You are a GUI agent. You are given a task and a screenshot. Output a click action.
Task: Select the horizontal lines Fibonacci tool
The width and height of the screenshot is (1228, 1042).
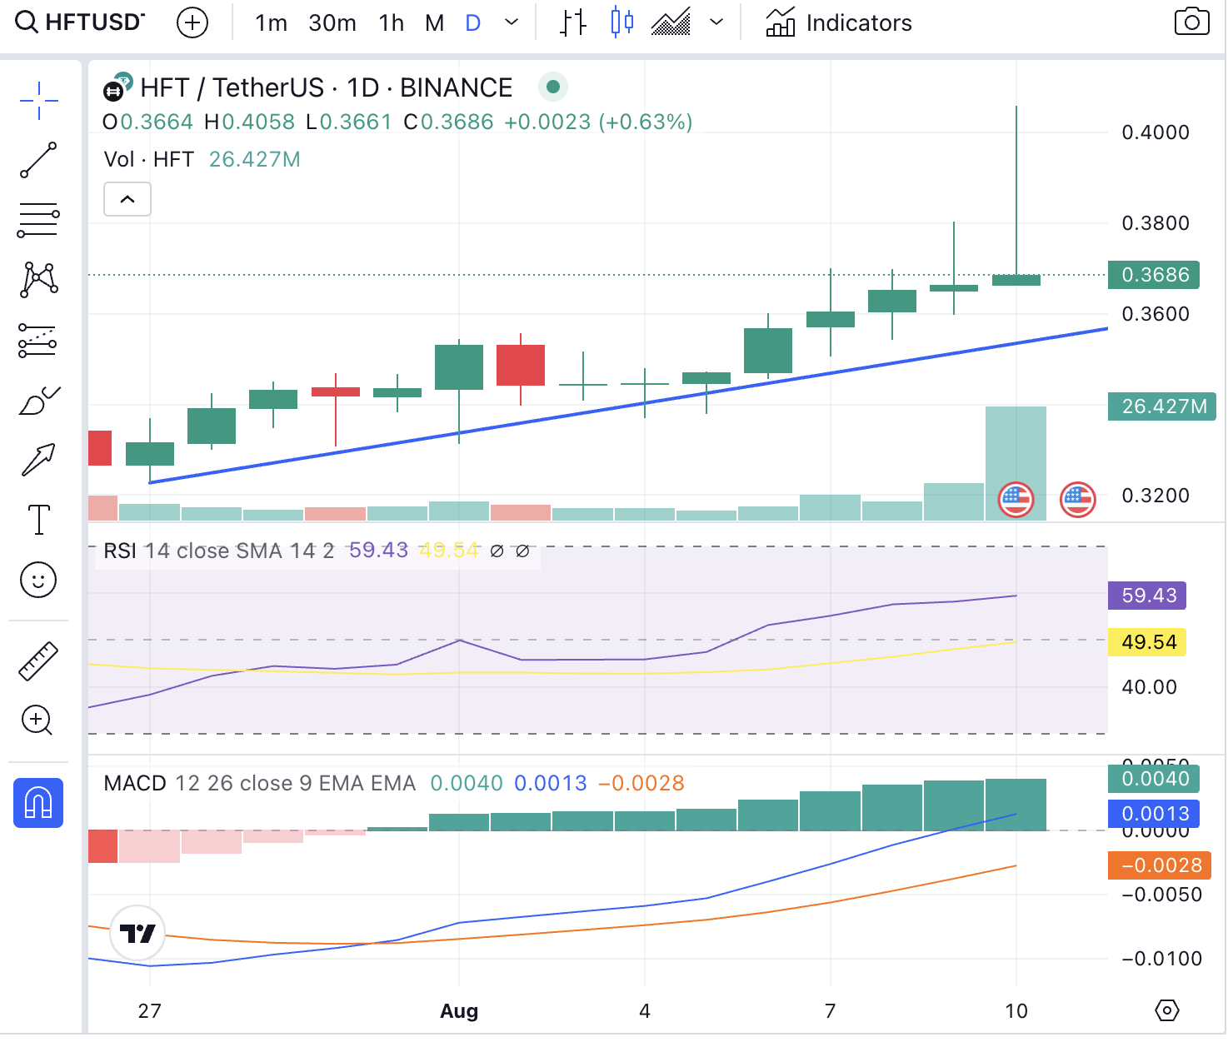coord(39,220)
